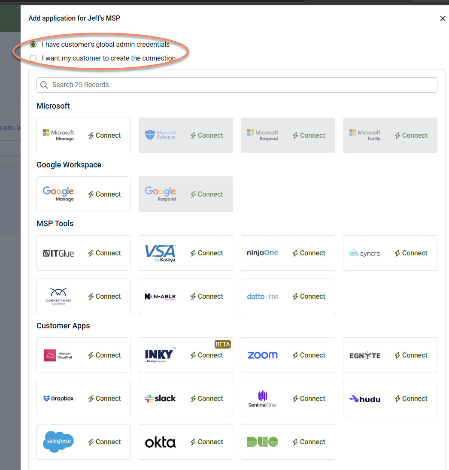Screen dimensions: 449x470
Task: Click the Microsoft Respond logo
Action: coord(263,135)
